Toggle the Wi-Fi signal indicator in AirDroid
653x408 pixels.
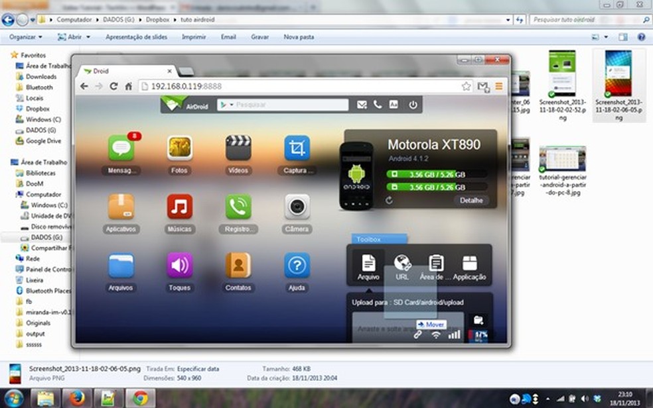click(435, 335)
